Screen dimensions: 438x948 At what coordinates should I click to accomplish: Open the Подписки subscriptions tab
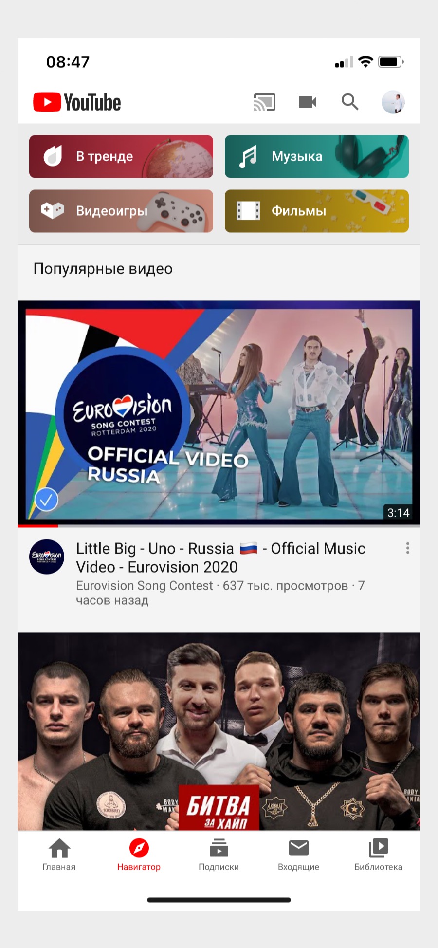coord(219,855)
